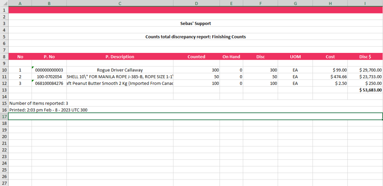
Task: Select counted value 50 for Manila Rope
Action: [196, 77]
